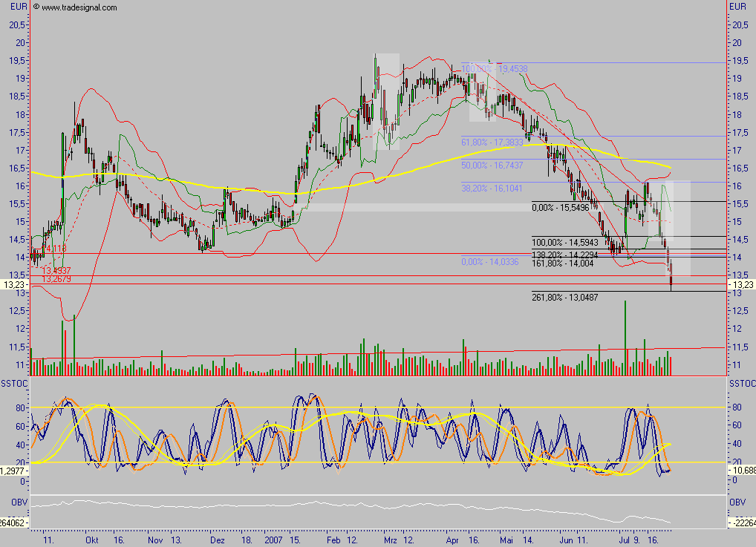Select the "50,00% - 16,7437" Fibonacci label

tap(492, 164)
